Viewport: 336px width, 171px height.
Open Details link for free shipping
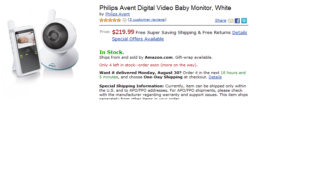point(239,33)
